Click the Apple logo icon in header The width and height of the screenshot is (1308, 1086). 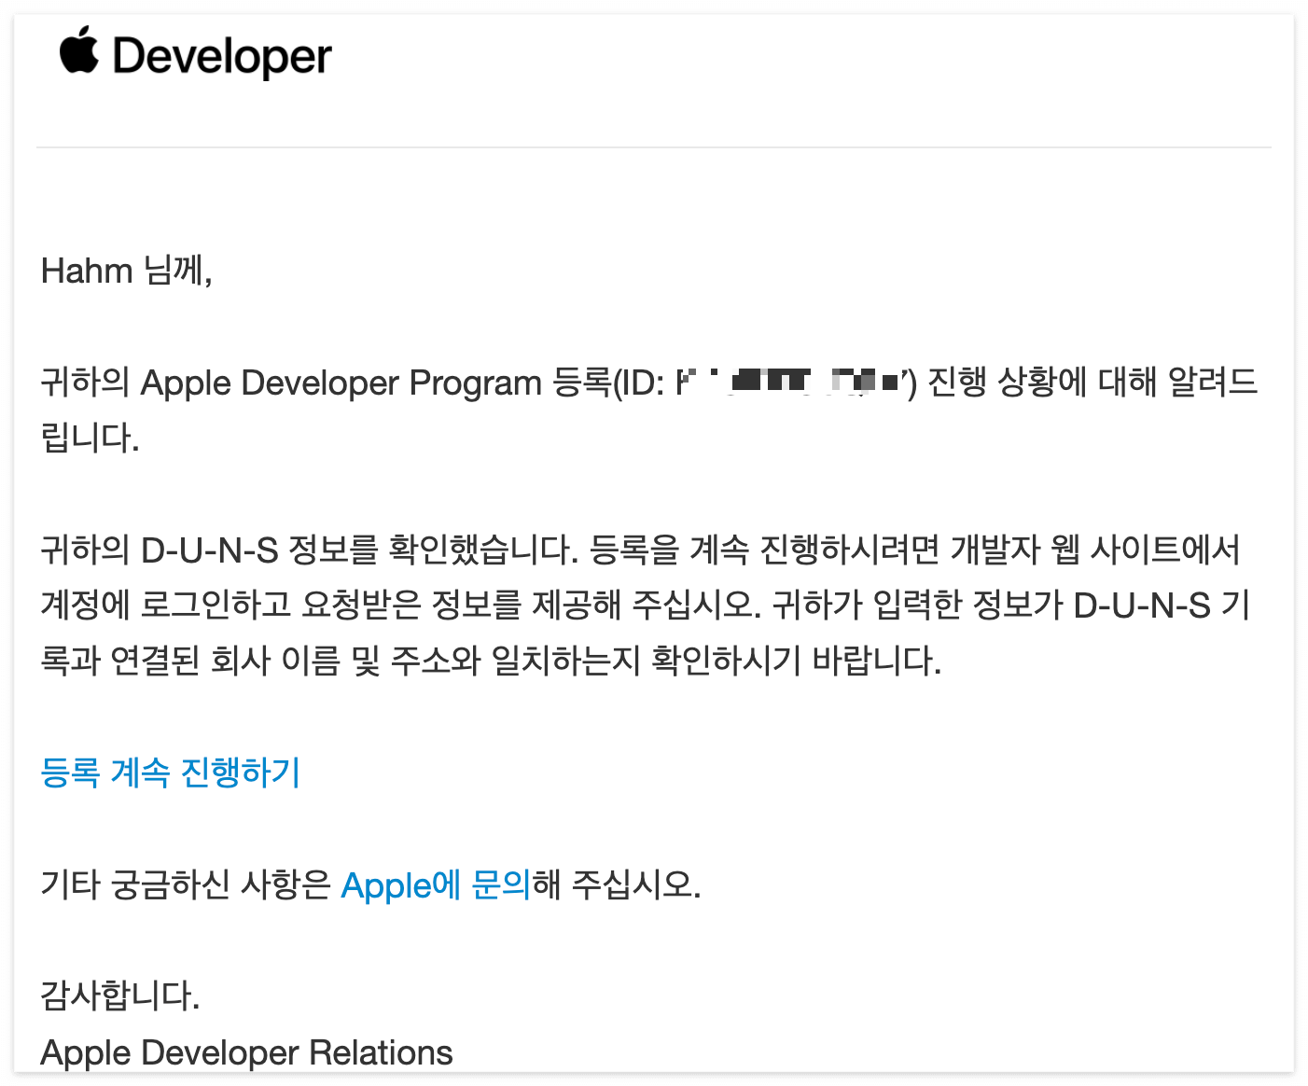pos(79,50)
